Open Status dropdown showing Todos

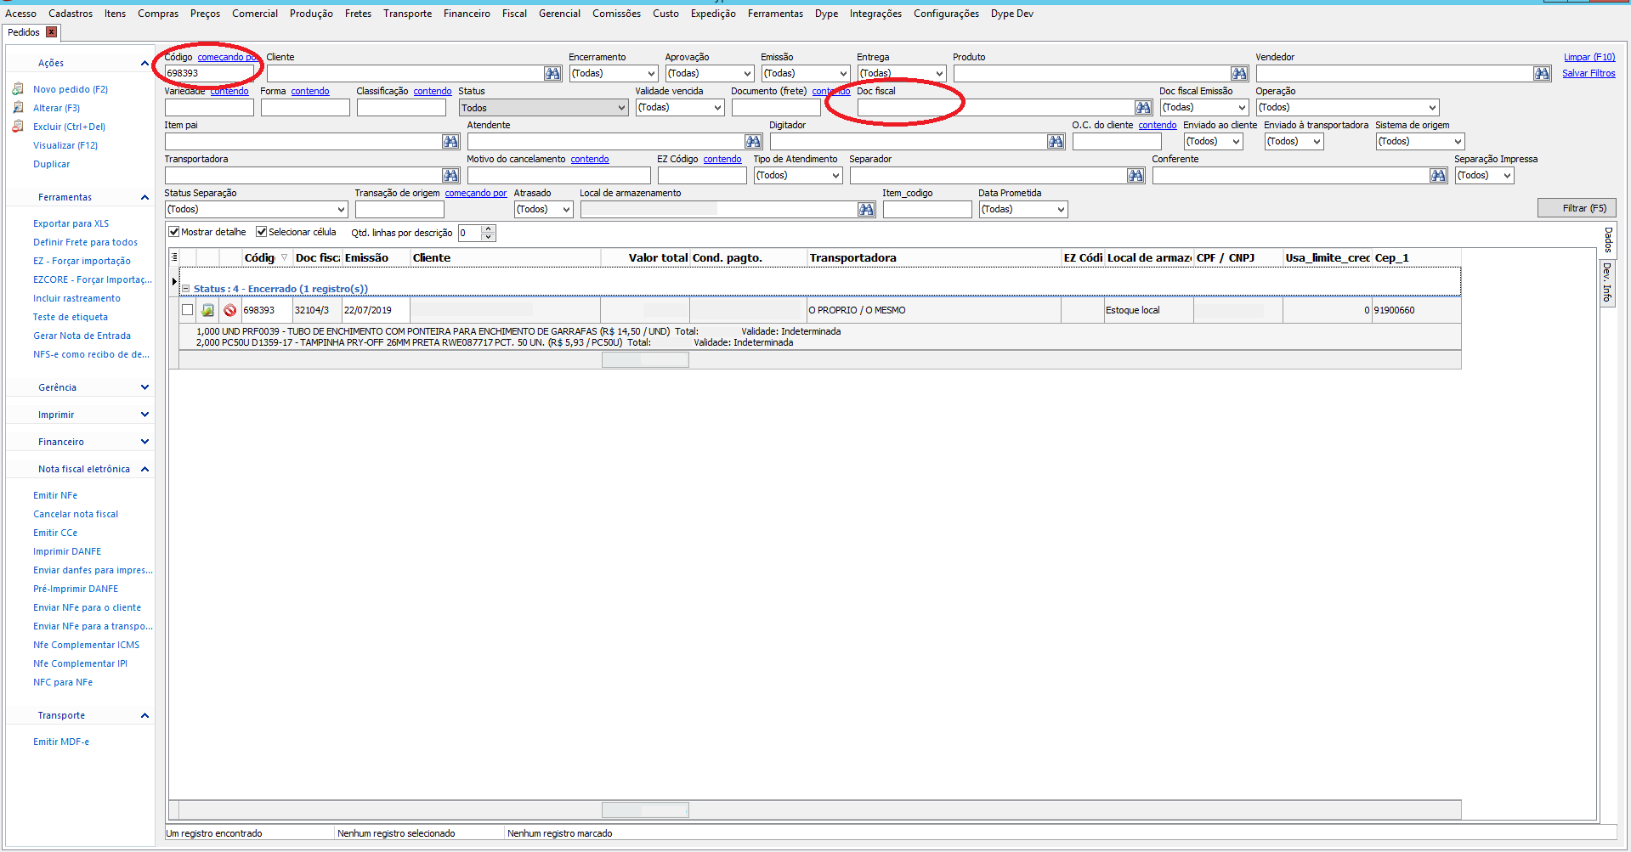[544, 108]
